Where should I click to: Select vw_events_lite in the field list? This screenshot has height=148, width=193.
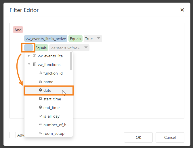[50, 56]
